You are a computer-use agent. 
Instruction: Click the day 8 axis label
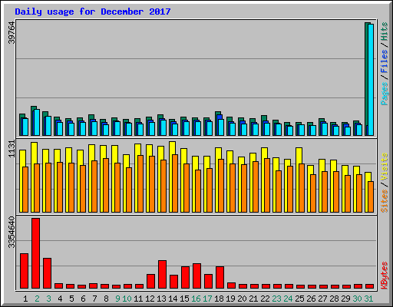(106, 299)
